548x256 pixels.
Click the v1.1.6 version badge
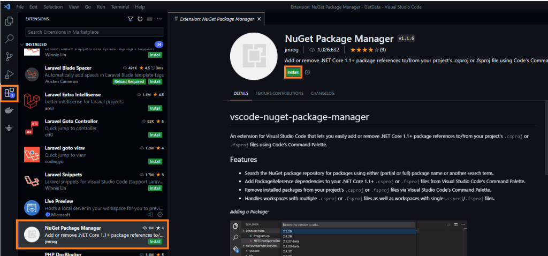tap(406, 38)
